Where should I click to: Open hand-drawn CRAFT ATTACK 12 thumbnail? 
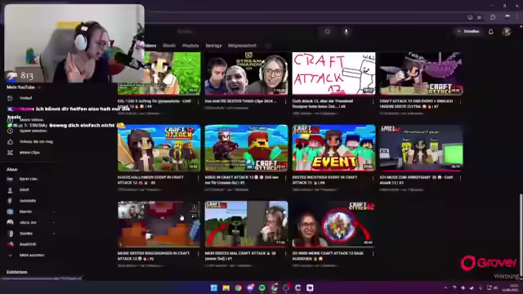(x=334, y=73)
